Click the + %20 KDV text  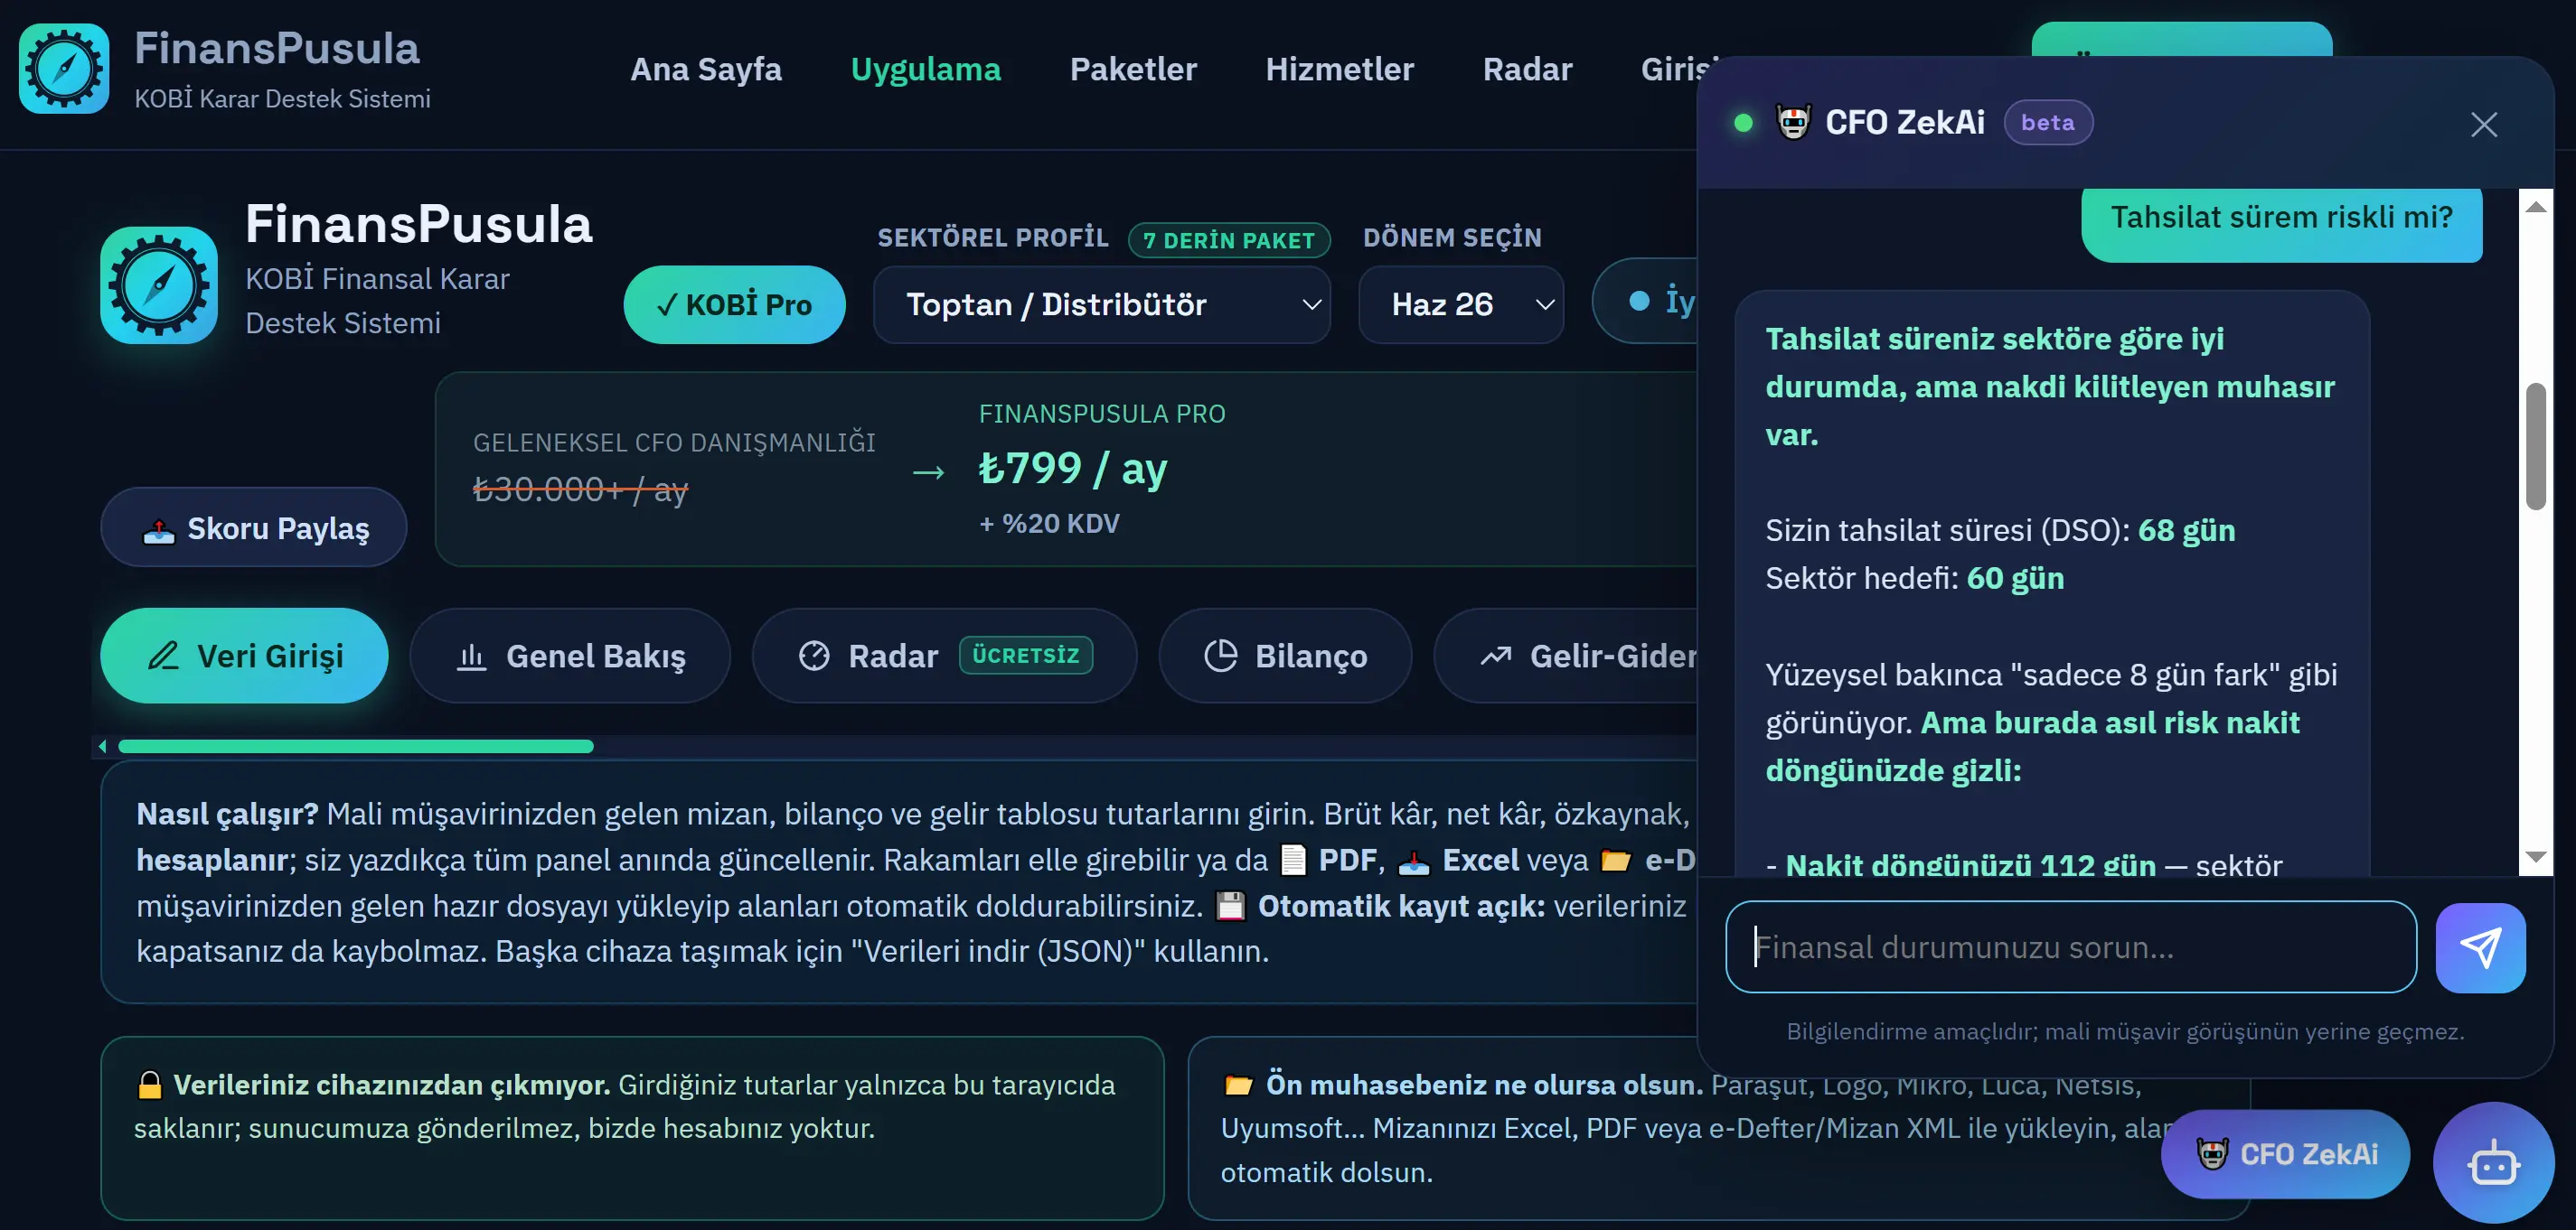1049,524
